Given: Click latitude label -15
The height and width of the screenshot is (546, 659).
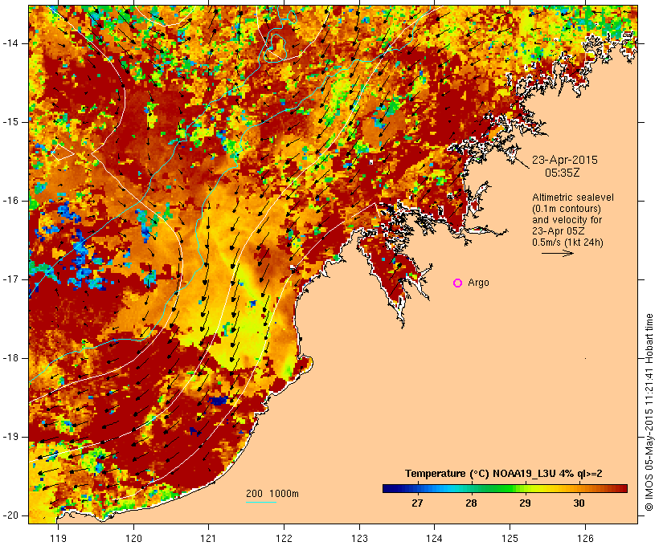Looking at the screenshot, I should coord(10,122).
